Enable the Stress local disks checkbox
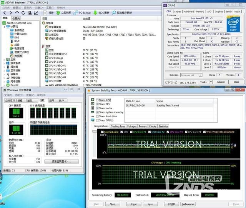 (97, 116)
